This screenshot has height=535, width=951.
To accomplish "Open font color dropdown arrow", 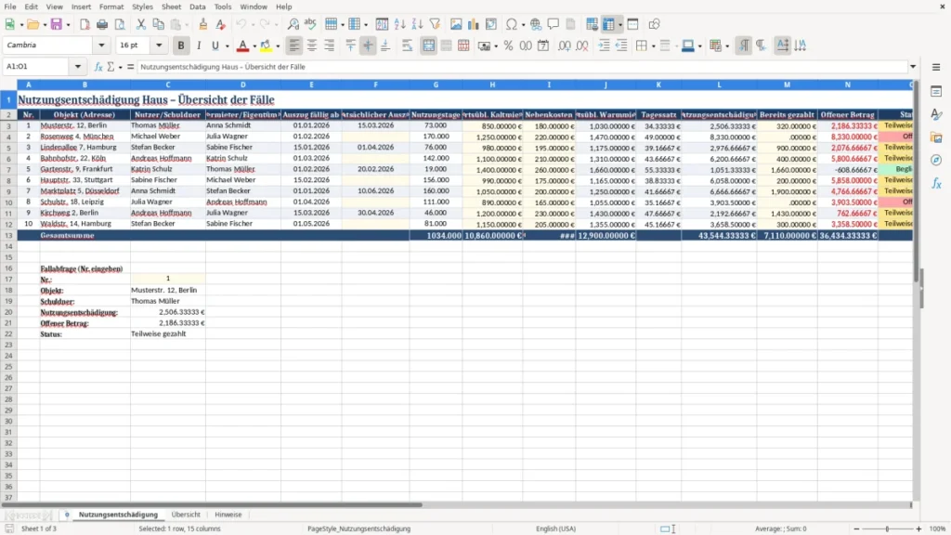I will [x=254, y=46].
